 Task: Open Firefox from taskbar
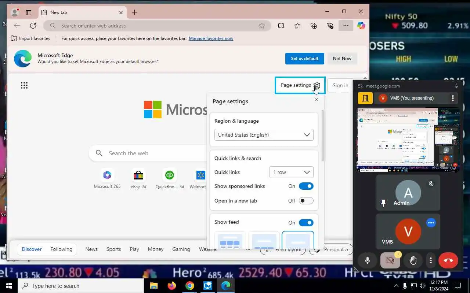tap(171, 286)
